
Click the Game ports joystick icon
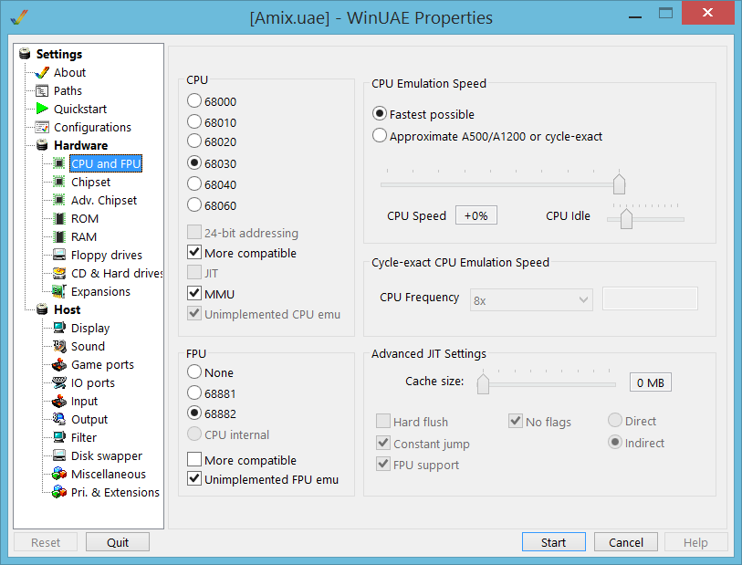click(x=59, y=365)
